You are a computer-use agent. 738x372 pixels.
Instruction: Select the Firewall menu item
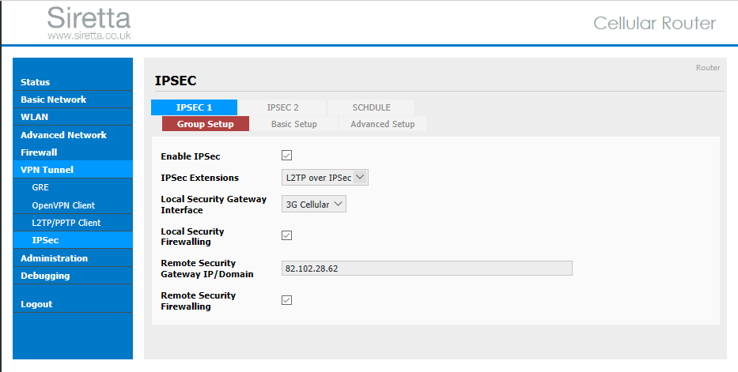coord(73,152)
